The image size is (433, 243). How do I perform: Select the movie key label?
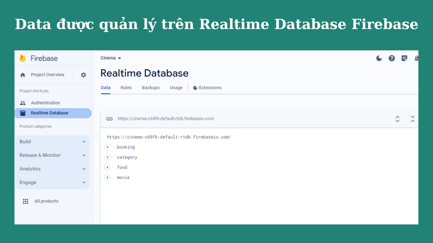pos(123,178)
